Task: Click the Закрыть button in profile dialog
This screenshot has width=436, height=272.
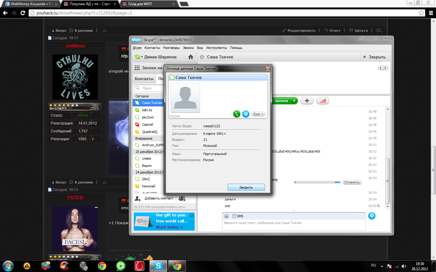Action: click(x=246, y=187)
